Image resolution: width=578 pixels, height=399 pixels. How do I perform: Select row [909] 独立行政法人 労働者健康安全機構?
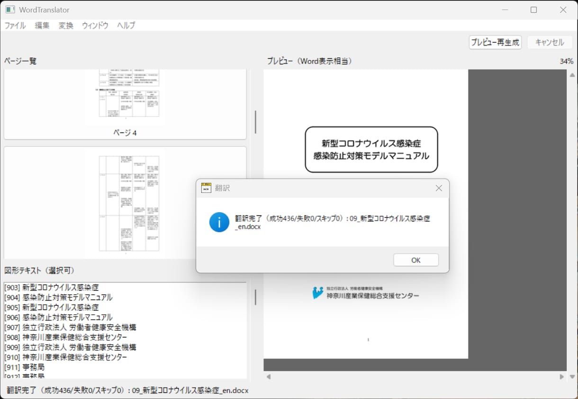[125, 347]
